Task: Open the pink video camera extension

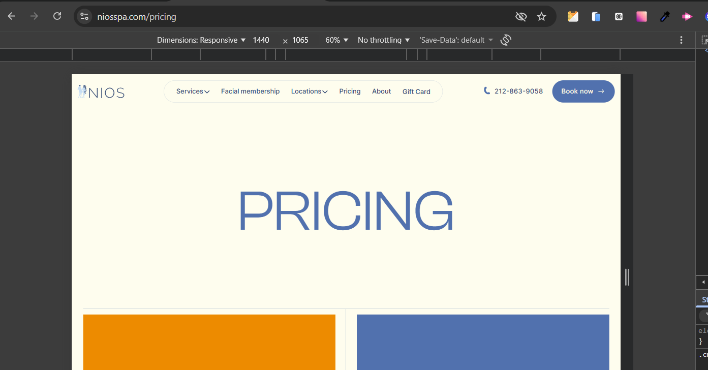Action: [x=687, y=16]
